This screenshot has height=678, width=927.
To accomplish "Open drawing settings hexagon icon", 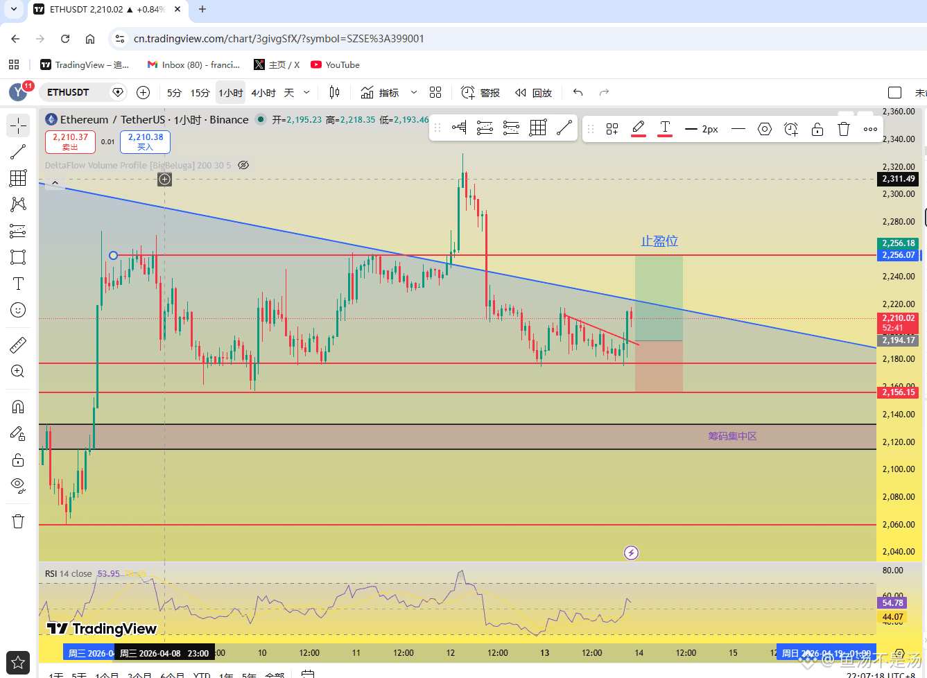I will (x=765, y=129).
